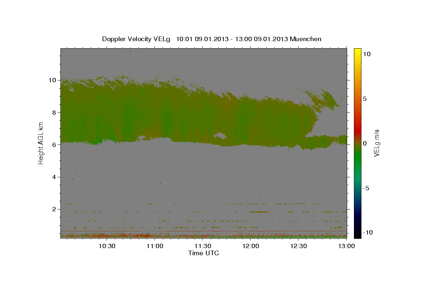
Task: Click the 12:00 time tick label
Action: 251,246
